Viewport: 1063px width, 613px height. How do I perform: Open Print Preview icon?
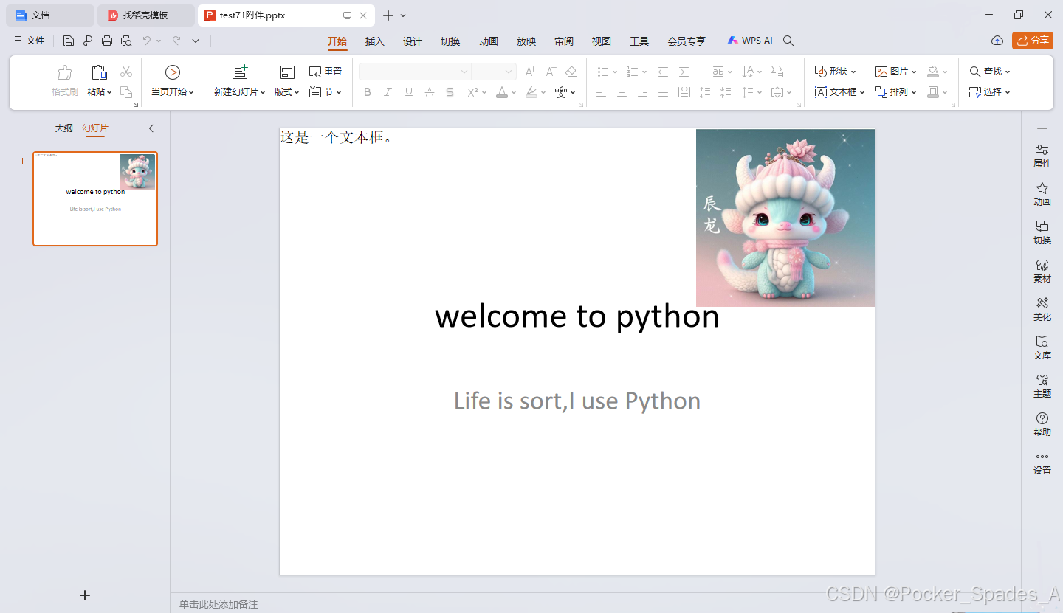126,41
